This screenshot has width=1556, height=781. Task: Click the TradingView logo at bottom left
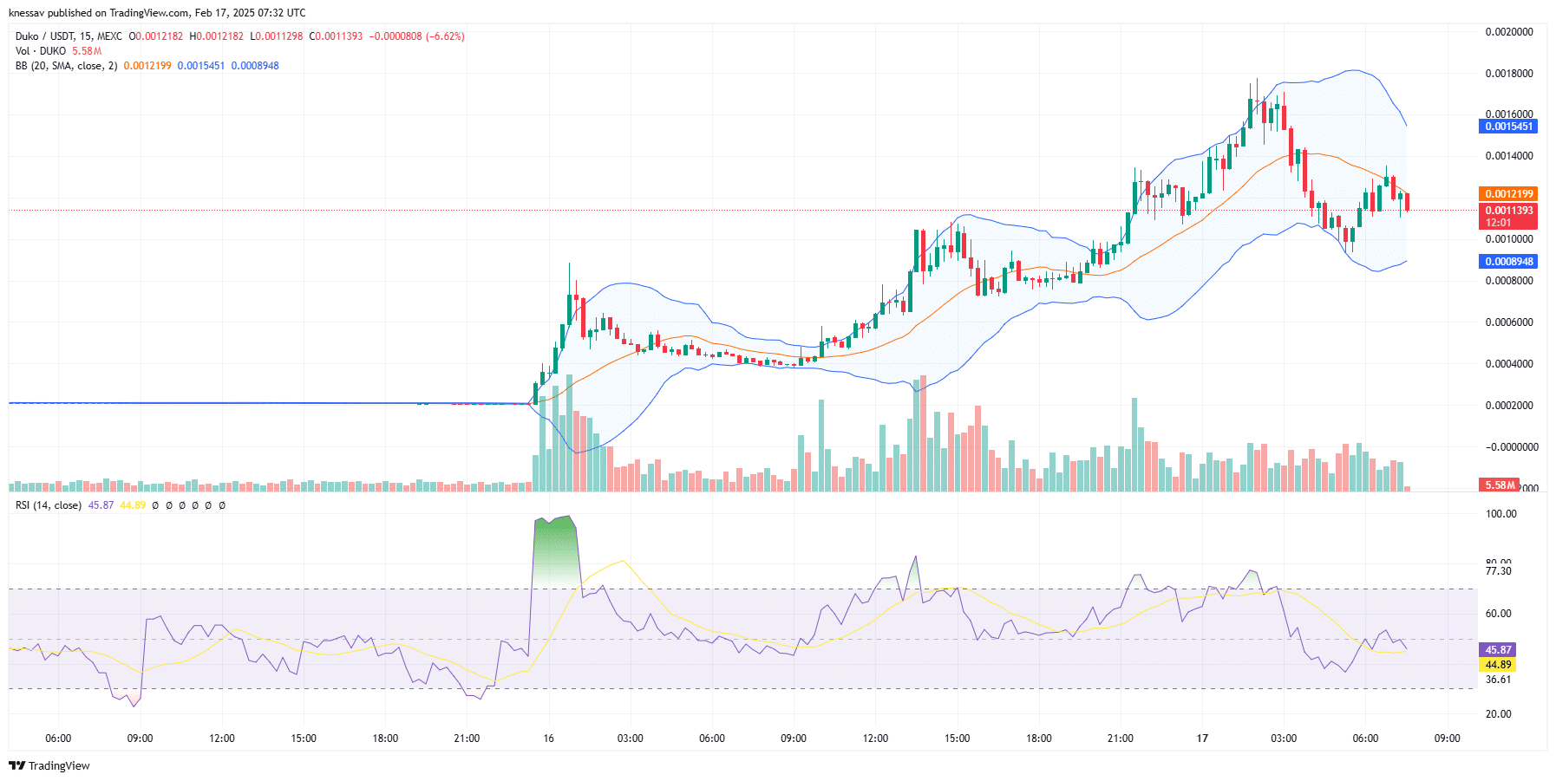[49, 765]
